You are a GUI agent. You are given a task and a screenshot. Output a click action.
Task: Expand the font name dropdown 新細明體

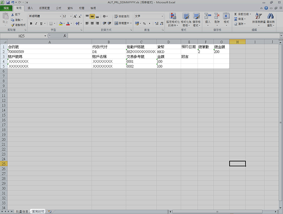(60, 16)
